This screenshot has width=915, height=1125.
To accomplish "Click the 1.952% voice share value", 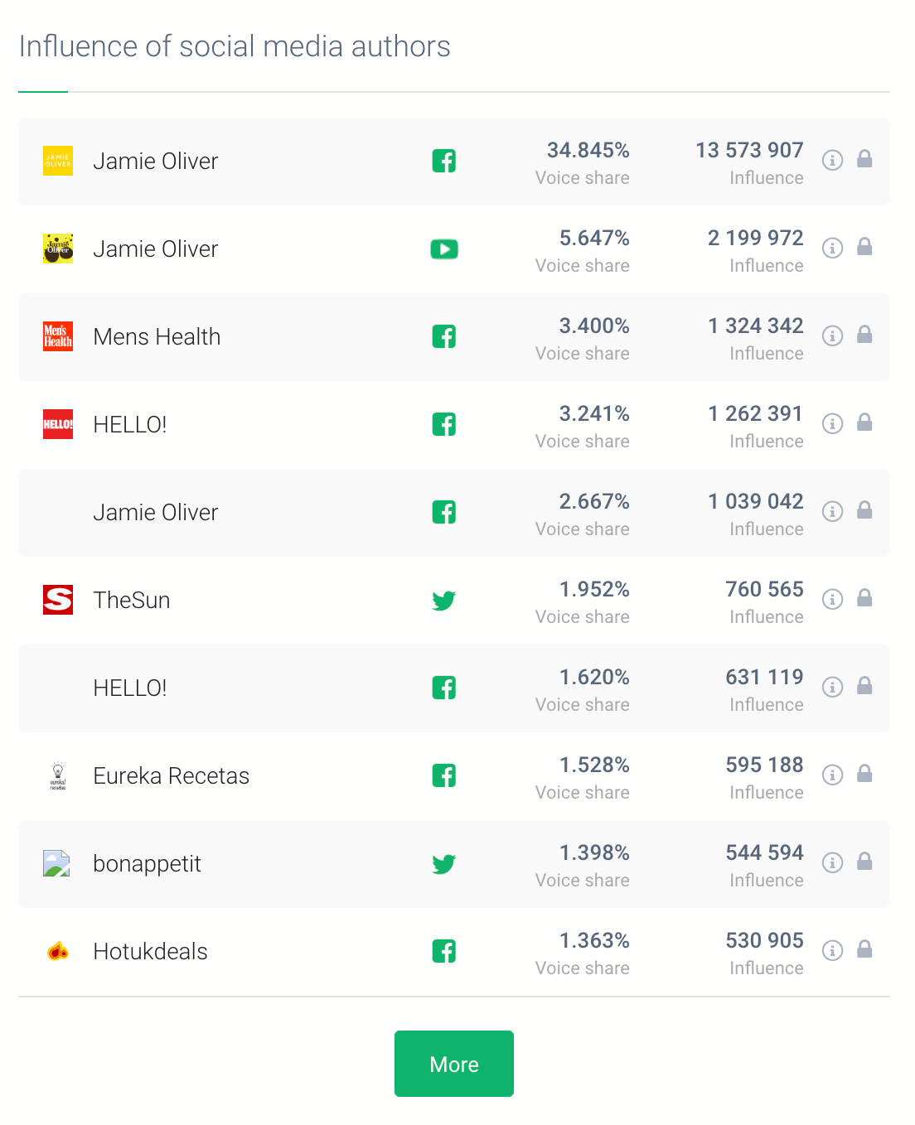I will [594, 589].
